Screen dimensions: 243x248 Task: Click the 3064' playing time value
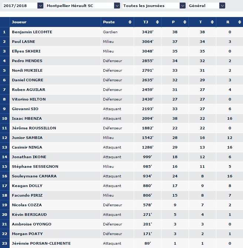(x=147, y=42)
